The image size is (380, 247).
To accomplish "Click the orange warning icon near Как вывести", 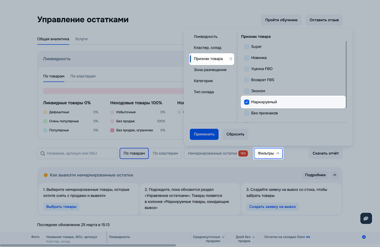I will (x=46, y=175).
